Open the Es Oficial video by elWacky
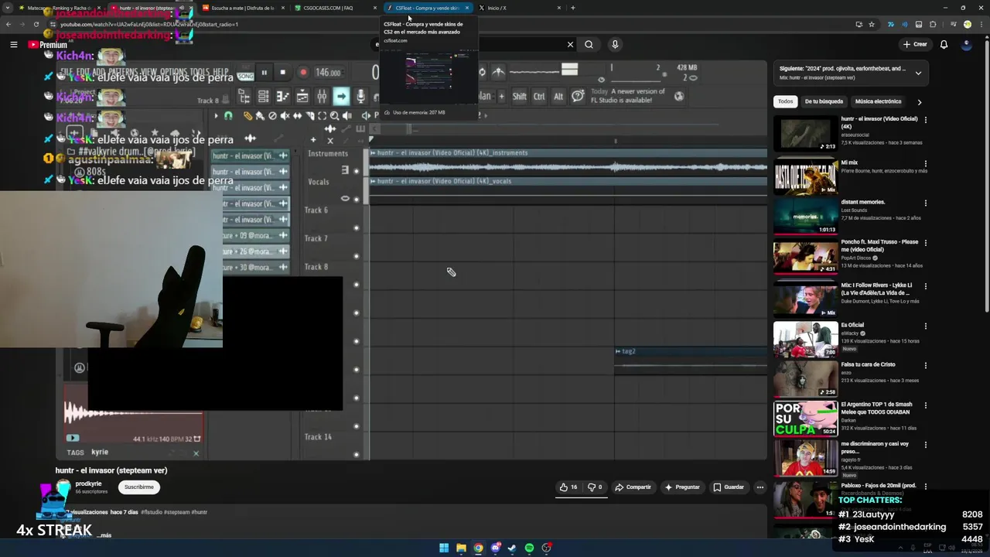Viewport: 990px width, 557px height. pyautogui.click(x=805, y=339)
